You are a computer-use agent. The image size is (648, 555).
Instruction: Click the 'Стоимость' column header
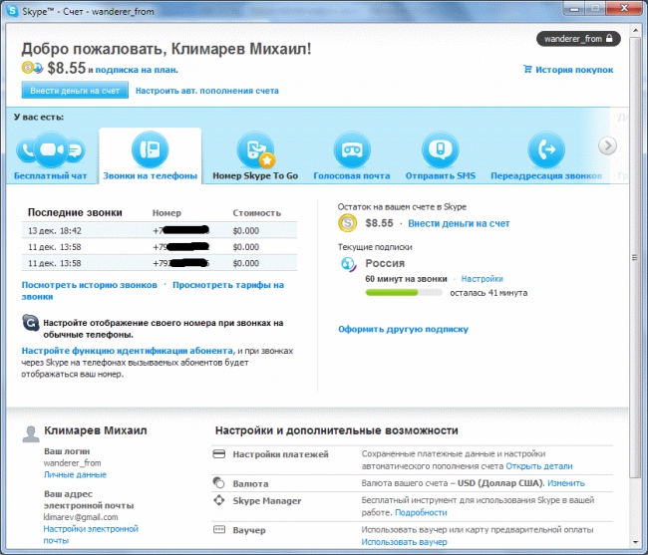(x=256, y=213)
